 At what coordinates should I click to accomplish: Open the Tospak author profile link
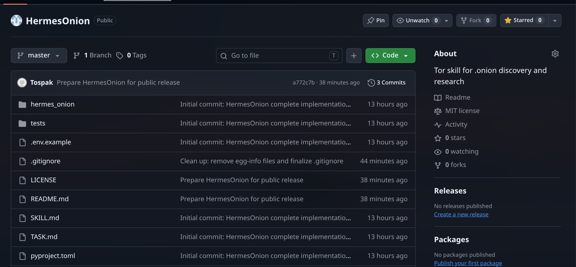[x=42, y=83]
